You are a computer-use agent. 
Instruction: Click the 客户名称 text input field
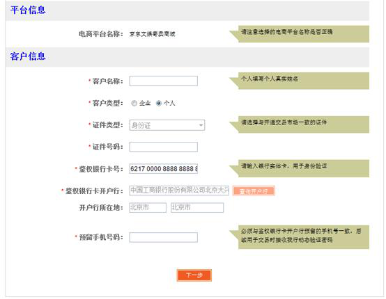tap(164, 81)
